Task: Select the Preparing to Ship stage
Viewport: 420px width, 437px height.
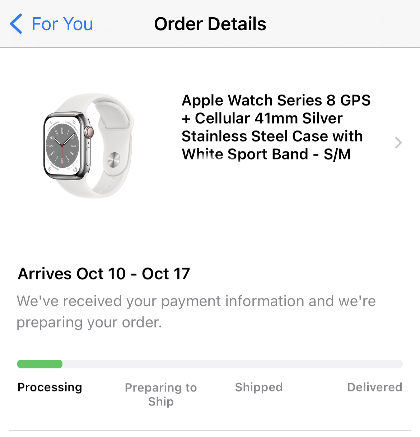Action: [161, 394]
